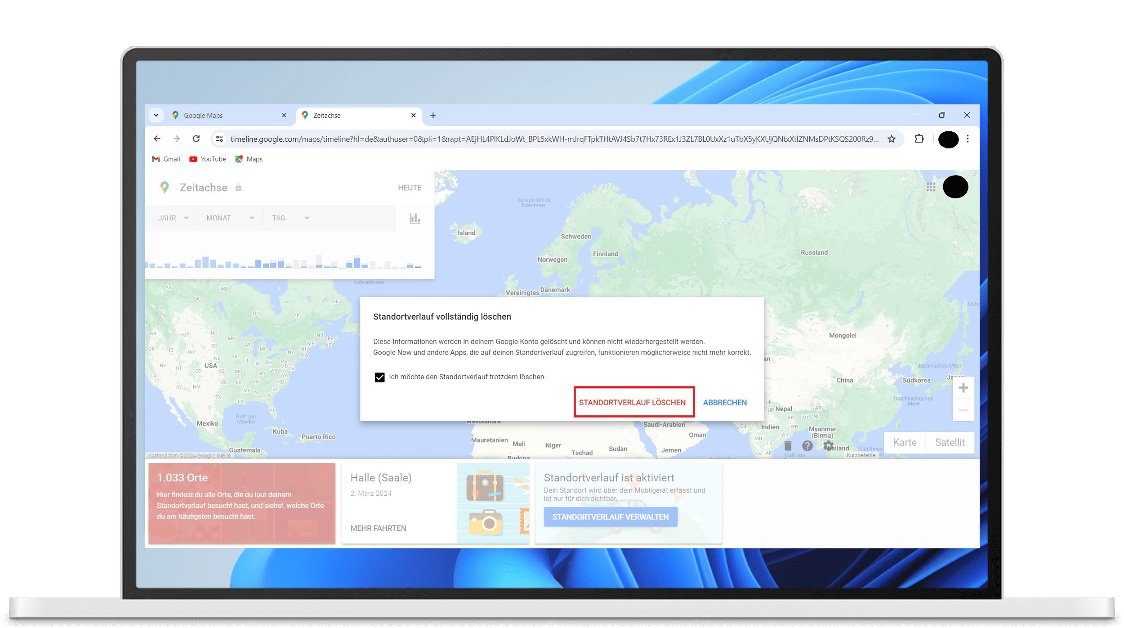Switch to the Google Maps tab
Viewport: 1124px width, 628px height.
point(230,116)
